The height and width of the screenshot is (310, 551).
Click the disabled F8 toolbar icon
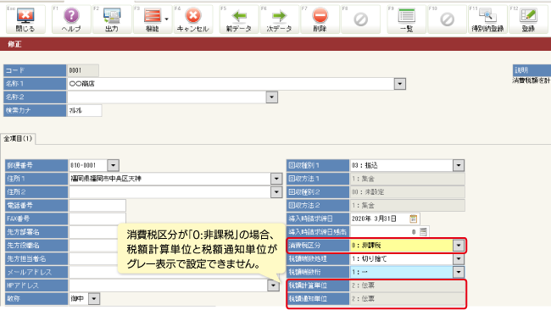(360, 19)
